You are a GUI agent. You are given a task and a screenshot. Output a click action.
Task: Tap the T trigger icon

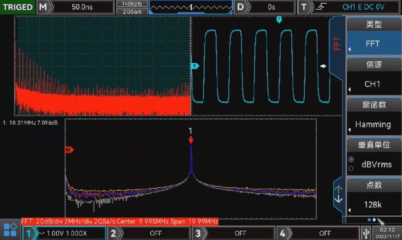click(x=304, y=7)
